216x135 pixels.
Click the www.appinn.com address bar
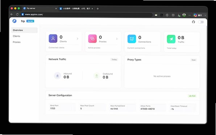point(87,14)
